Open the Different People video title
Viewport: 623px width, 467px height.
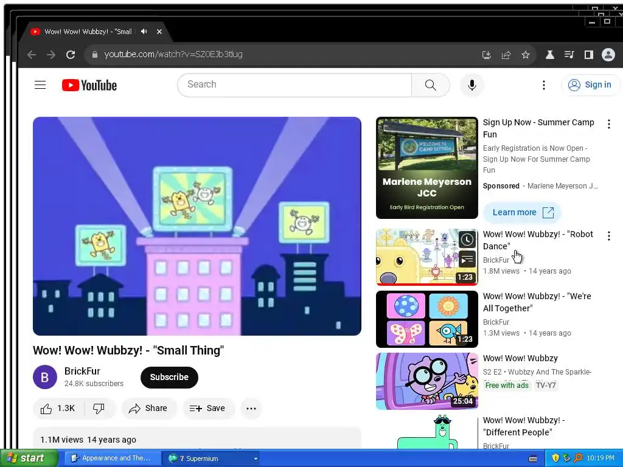click(x=524, y=426)
